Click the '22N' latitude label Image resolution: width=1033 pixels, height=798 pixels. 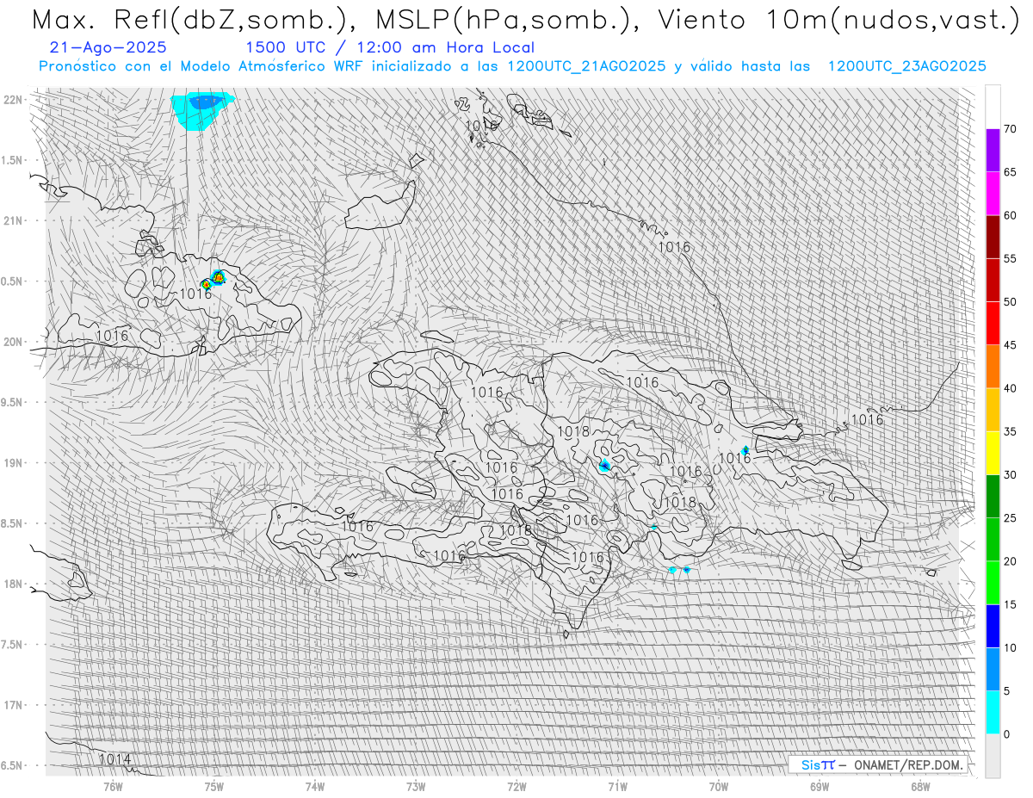click(12, 100)
